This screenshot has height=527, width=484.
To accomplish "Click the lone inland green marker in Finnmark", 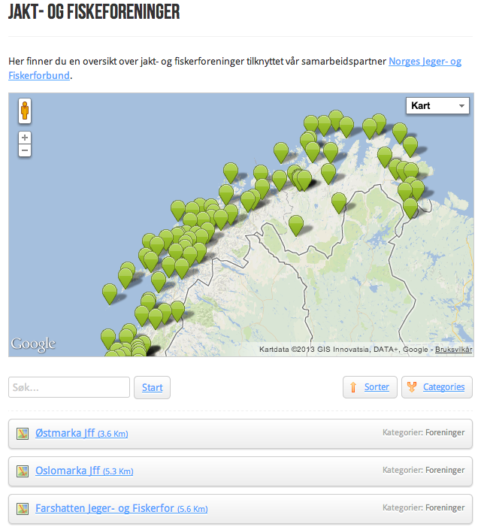I will (x=296, y=224).
